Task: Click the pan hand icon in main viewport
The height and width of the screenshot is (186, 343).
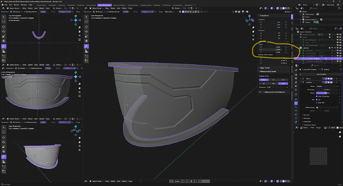Action: coord(253,31)
